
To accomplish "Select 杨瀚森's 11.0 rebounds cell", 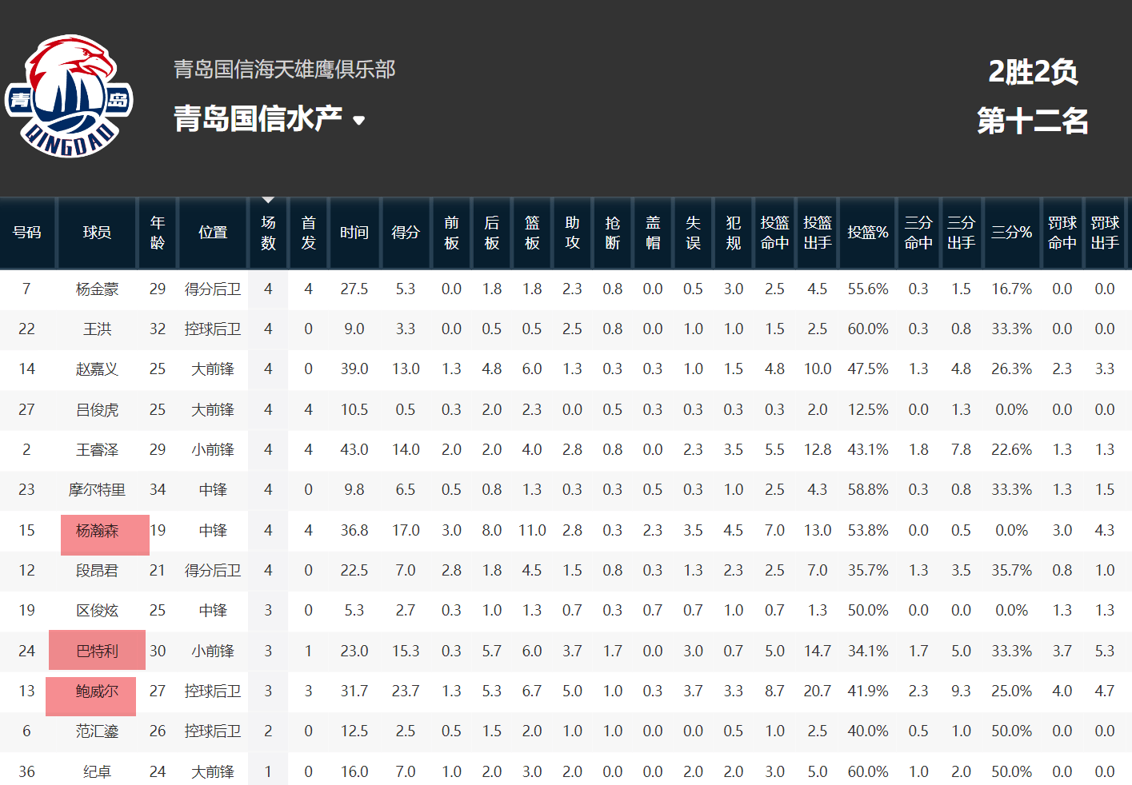I will coord(532,531).
